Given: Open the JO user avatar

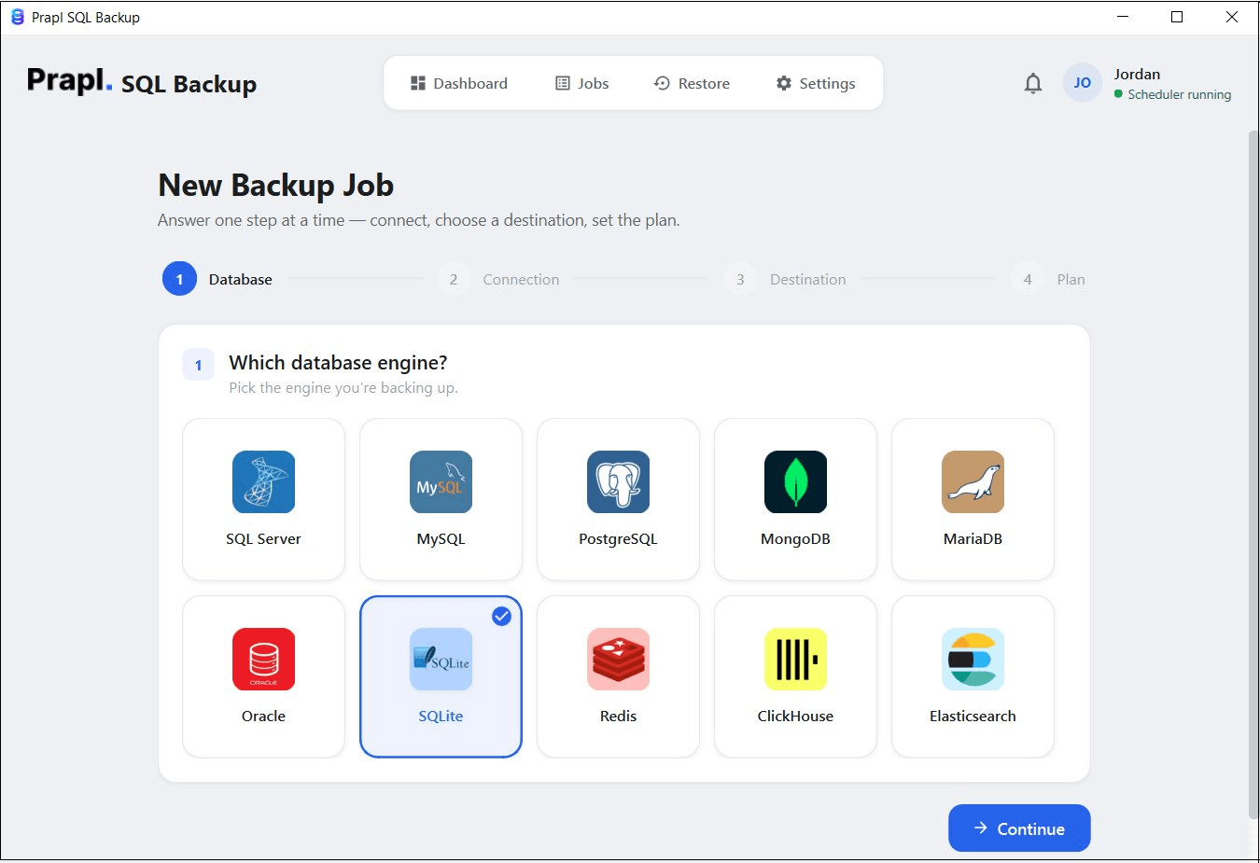Looking at the screenshot, I should point(1082,83).
